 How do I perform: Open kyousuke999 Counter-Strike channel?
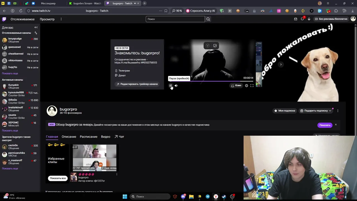click(x=20, y=94)
